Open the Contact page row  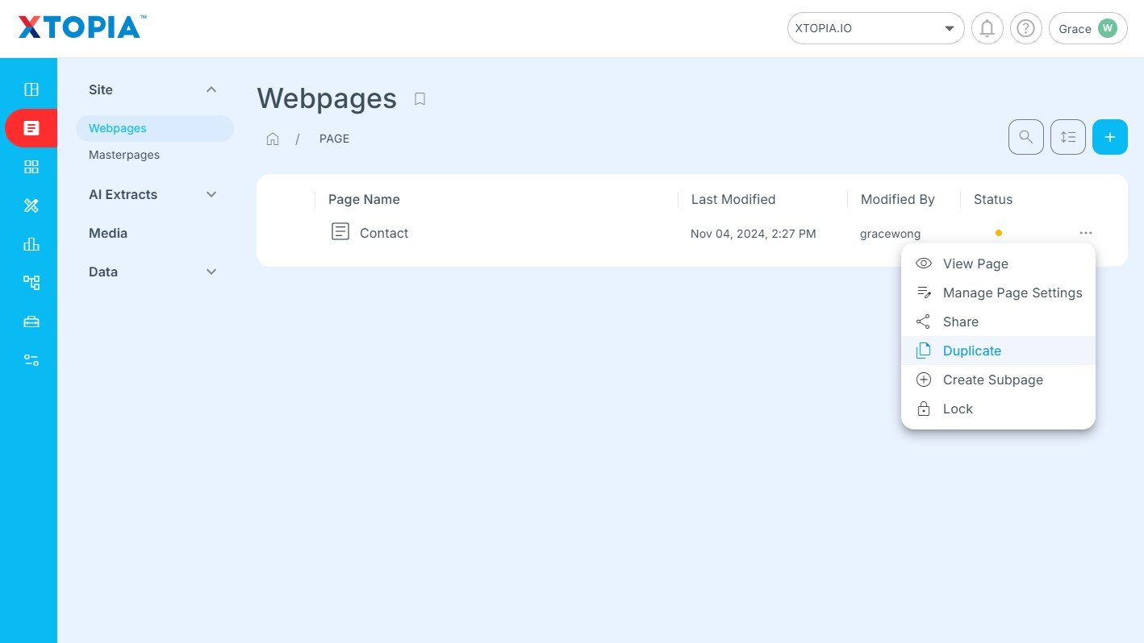pyautogui.click(x=384, y=233)
